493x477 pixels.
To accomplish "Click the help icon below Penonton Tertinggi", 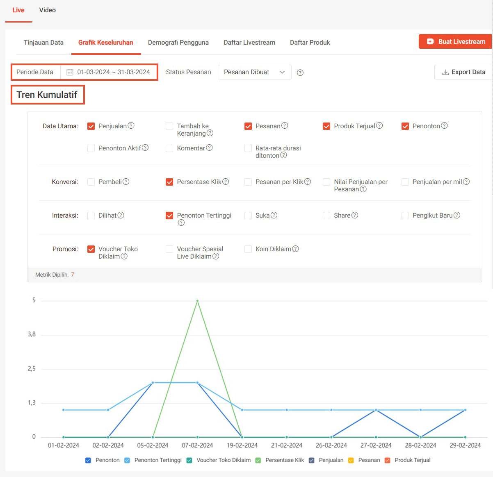I will [x=181, y=223].
